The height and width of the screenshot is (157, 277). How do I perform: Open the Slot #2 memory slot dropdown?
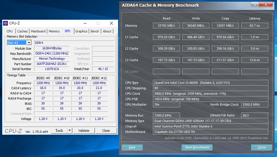(x=29, y=43)
